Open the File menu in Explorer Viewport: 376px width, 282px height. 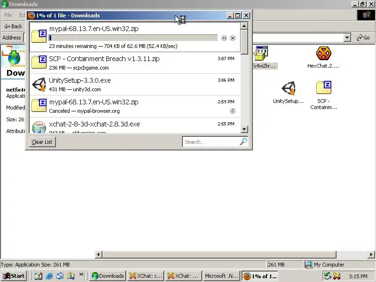[8, 15]
